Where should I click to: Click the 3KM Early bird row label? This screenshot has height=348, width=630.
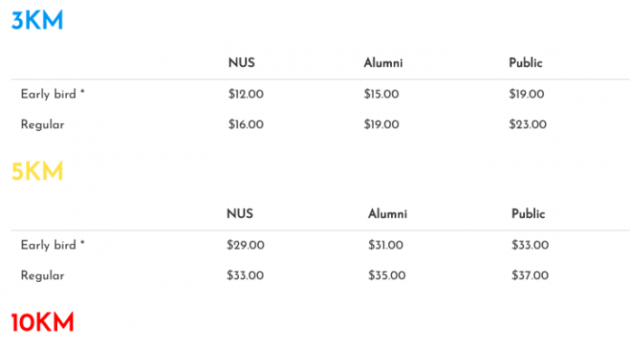(x=52, y=94)
